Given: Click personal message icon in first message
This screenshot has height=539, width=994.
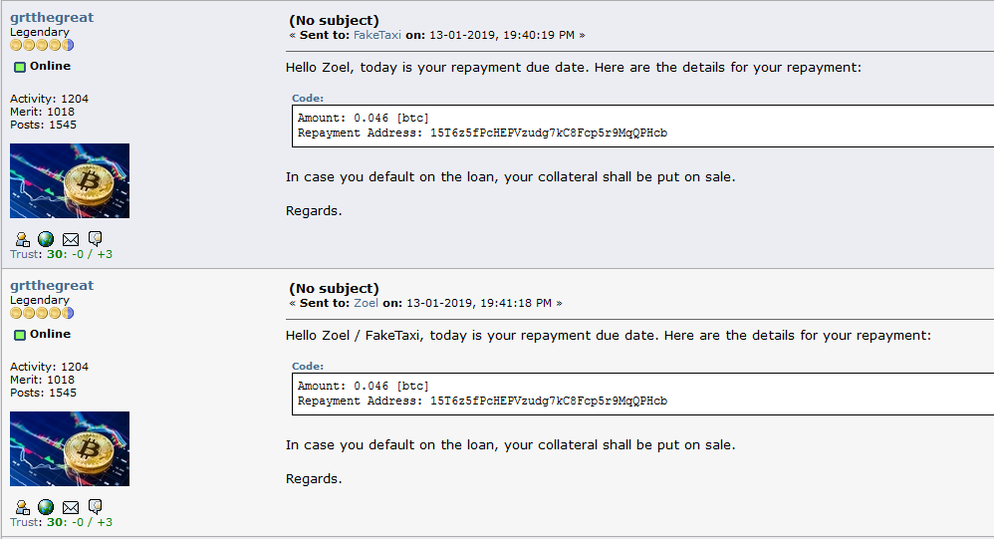Looking at the screenshot, I should coord(95,238).
